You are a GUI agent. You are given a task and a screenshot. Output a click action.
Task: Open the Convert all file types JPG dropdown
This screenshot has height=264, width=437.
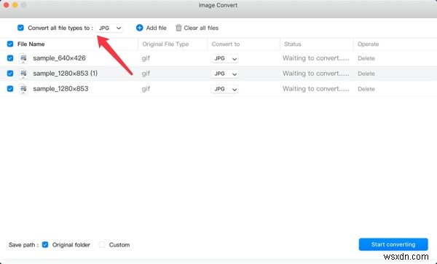tap(109, 28)
